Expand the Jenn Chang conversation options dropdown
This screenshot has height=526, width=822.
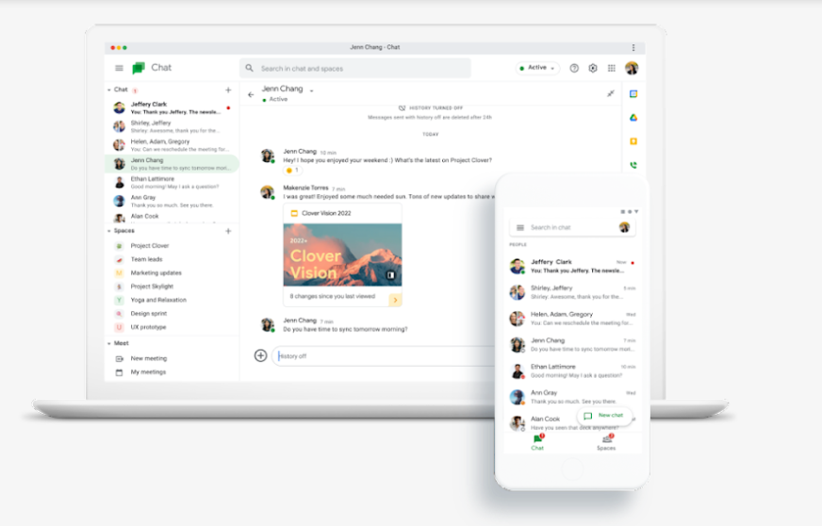[312, 90]
